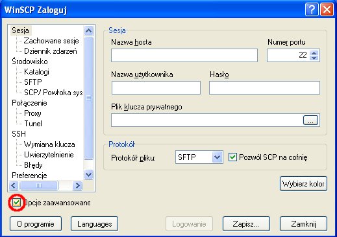
Task: Open the help question mark button
Action: [x=312, y=10]
